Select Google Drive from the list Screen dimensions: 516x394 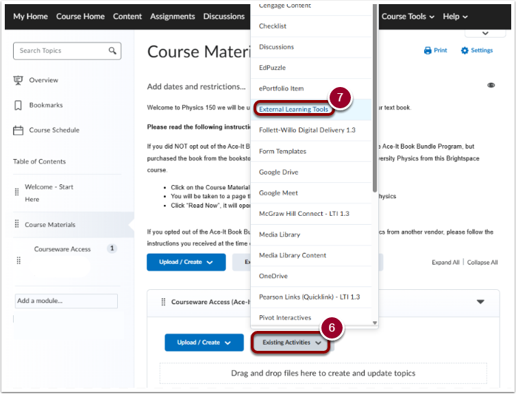[311, 172]
